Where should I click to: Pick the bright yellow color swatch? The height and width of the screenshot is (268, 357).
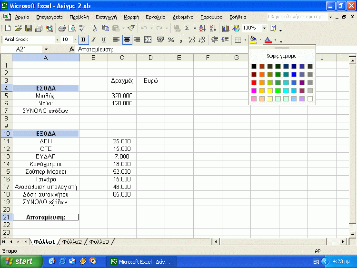pyautogui.click(x=270, y=90)
